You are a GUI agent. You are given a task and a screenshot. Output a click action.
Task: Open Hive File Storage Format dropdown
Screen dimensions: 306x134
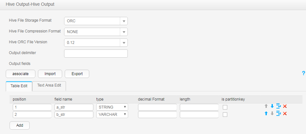96,21
